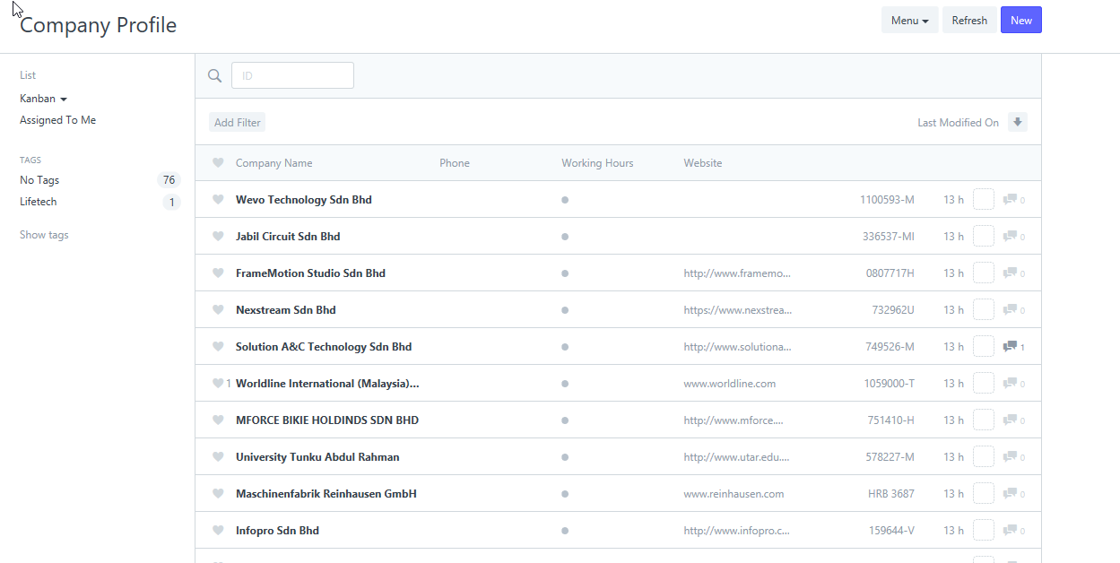Like University Tunku Abdul Rahman heart
Viewport: 1120px width, 563px height.
pos(218,457)
